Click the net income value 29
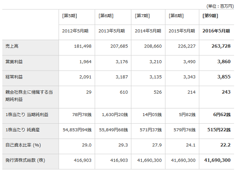 click(89, 92)
